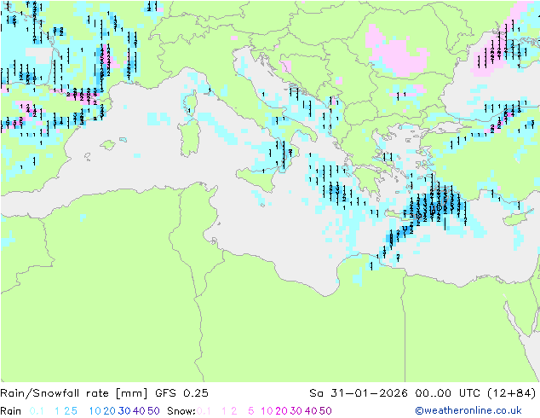Click the date 'Sa 31-01-2026' text
Viewport: 540px width, 418px height.
[359, 393]
